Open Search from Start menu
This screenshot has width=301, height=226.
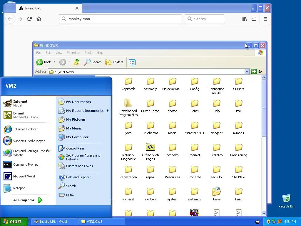tap(84, 186)
